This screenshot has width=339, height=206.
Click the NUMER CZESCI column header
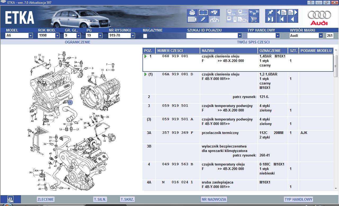[x=177, y=51]
